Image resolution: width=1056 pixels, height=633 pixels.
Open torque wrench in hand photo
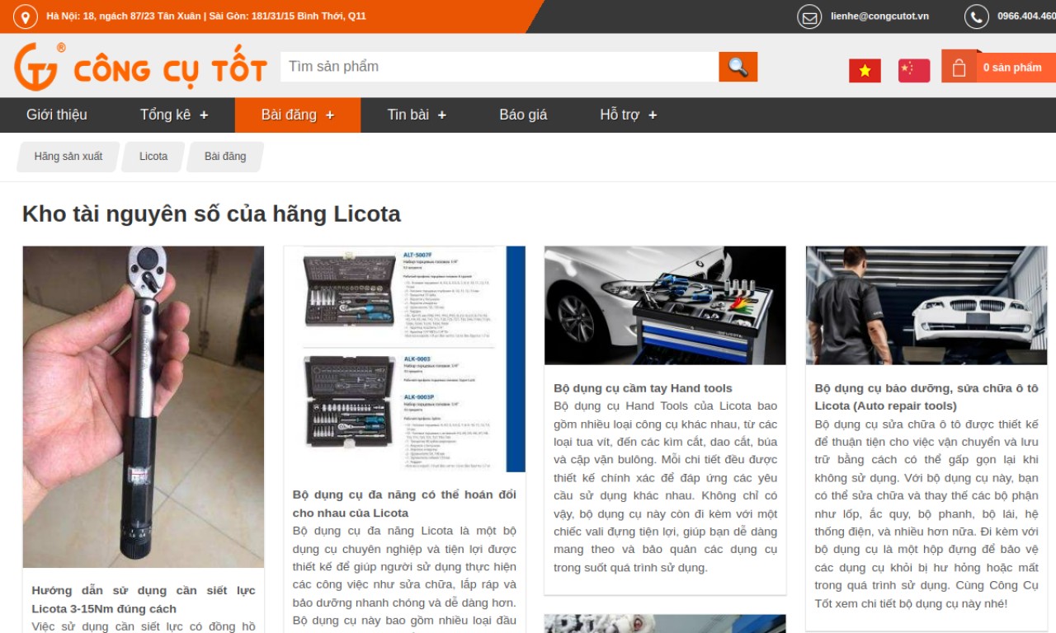point(144,407)
